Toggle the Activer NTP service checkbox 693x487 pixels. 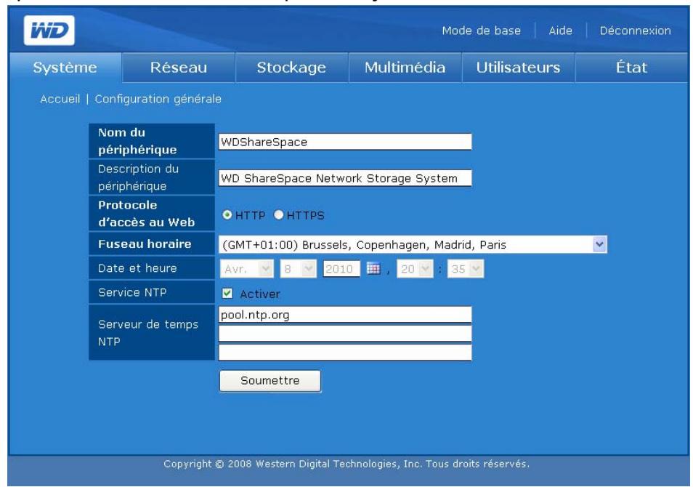[227, 293]
